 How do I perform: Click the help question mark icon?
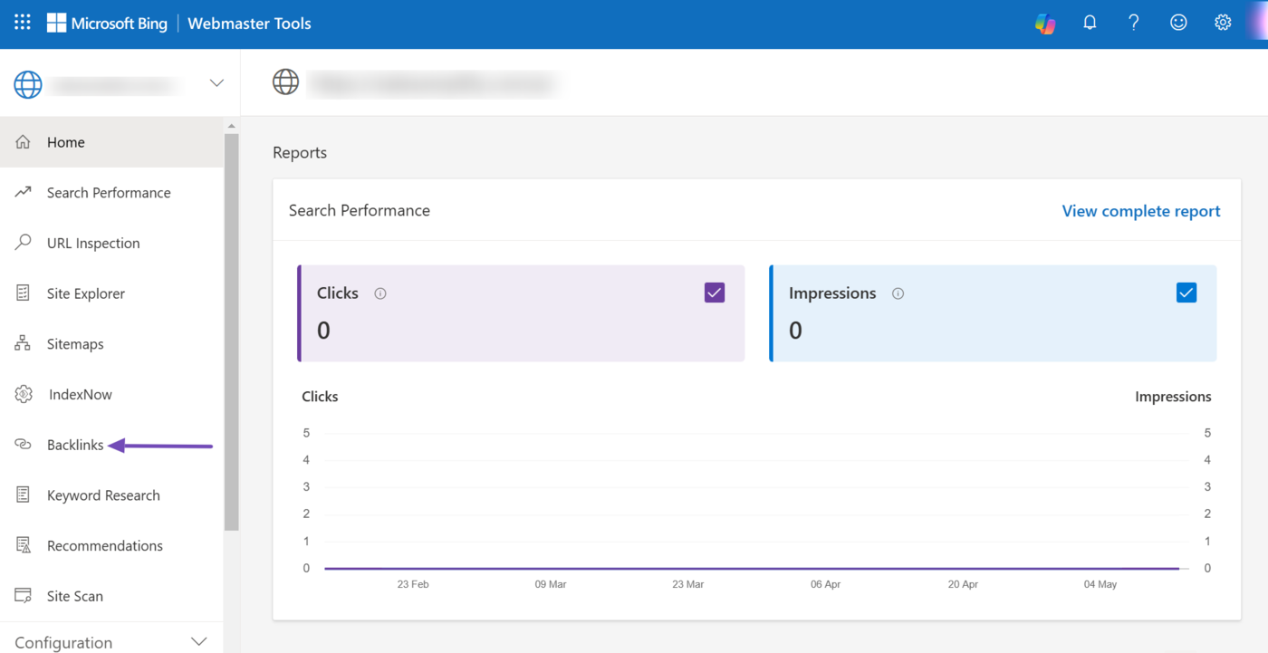[1134, 23]
